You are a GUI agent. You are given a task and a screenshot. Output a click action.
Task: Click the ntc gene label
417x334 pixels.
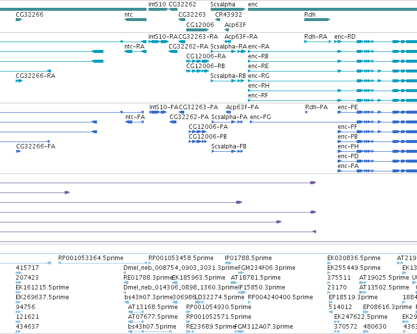pos(128,14)
